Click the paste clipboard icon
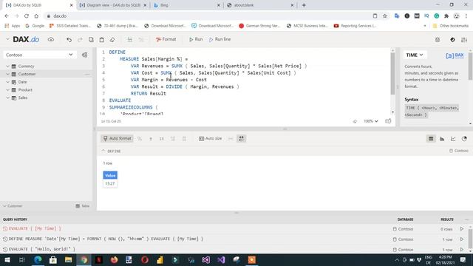Image resolution: width=473 pixels, height=266 pixels. click(102, 39)
